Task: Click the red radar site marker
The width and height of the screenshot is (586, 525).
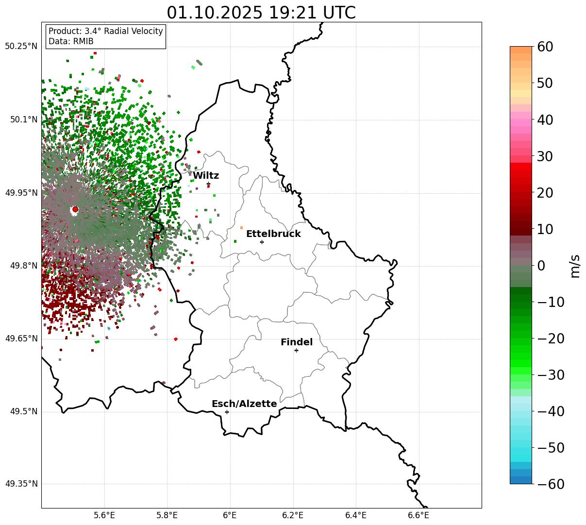Action: click(75, 209)
